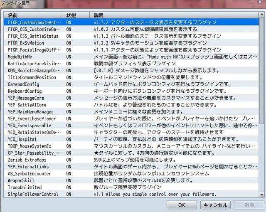
Task: Click the キャンセル button
Action: (215, 205)
